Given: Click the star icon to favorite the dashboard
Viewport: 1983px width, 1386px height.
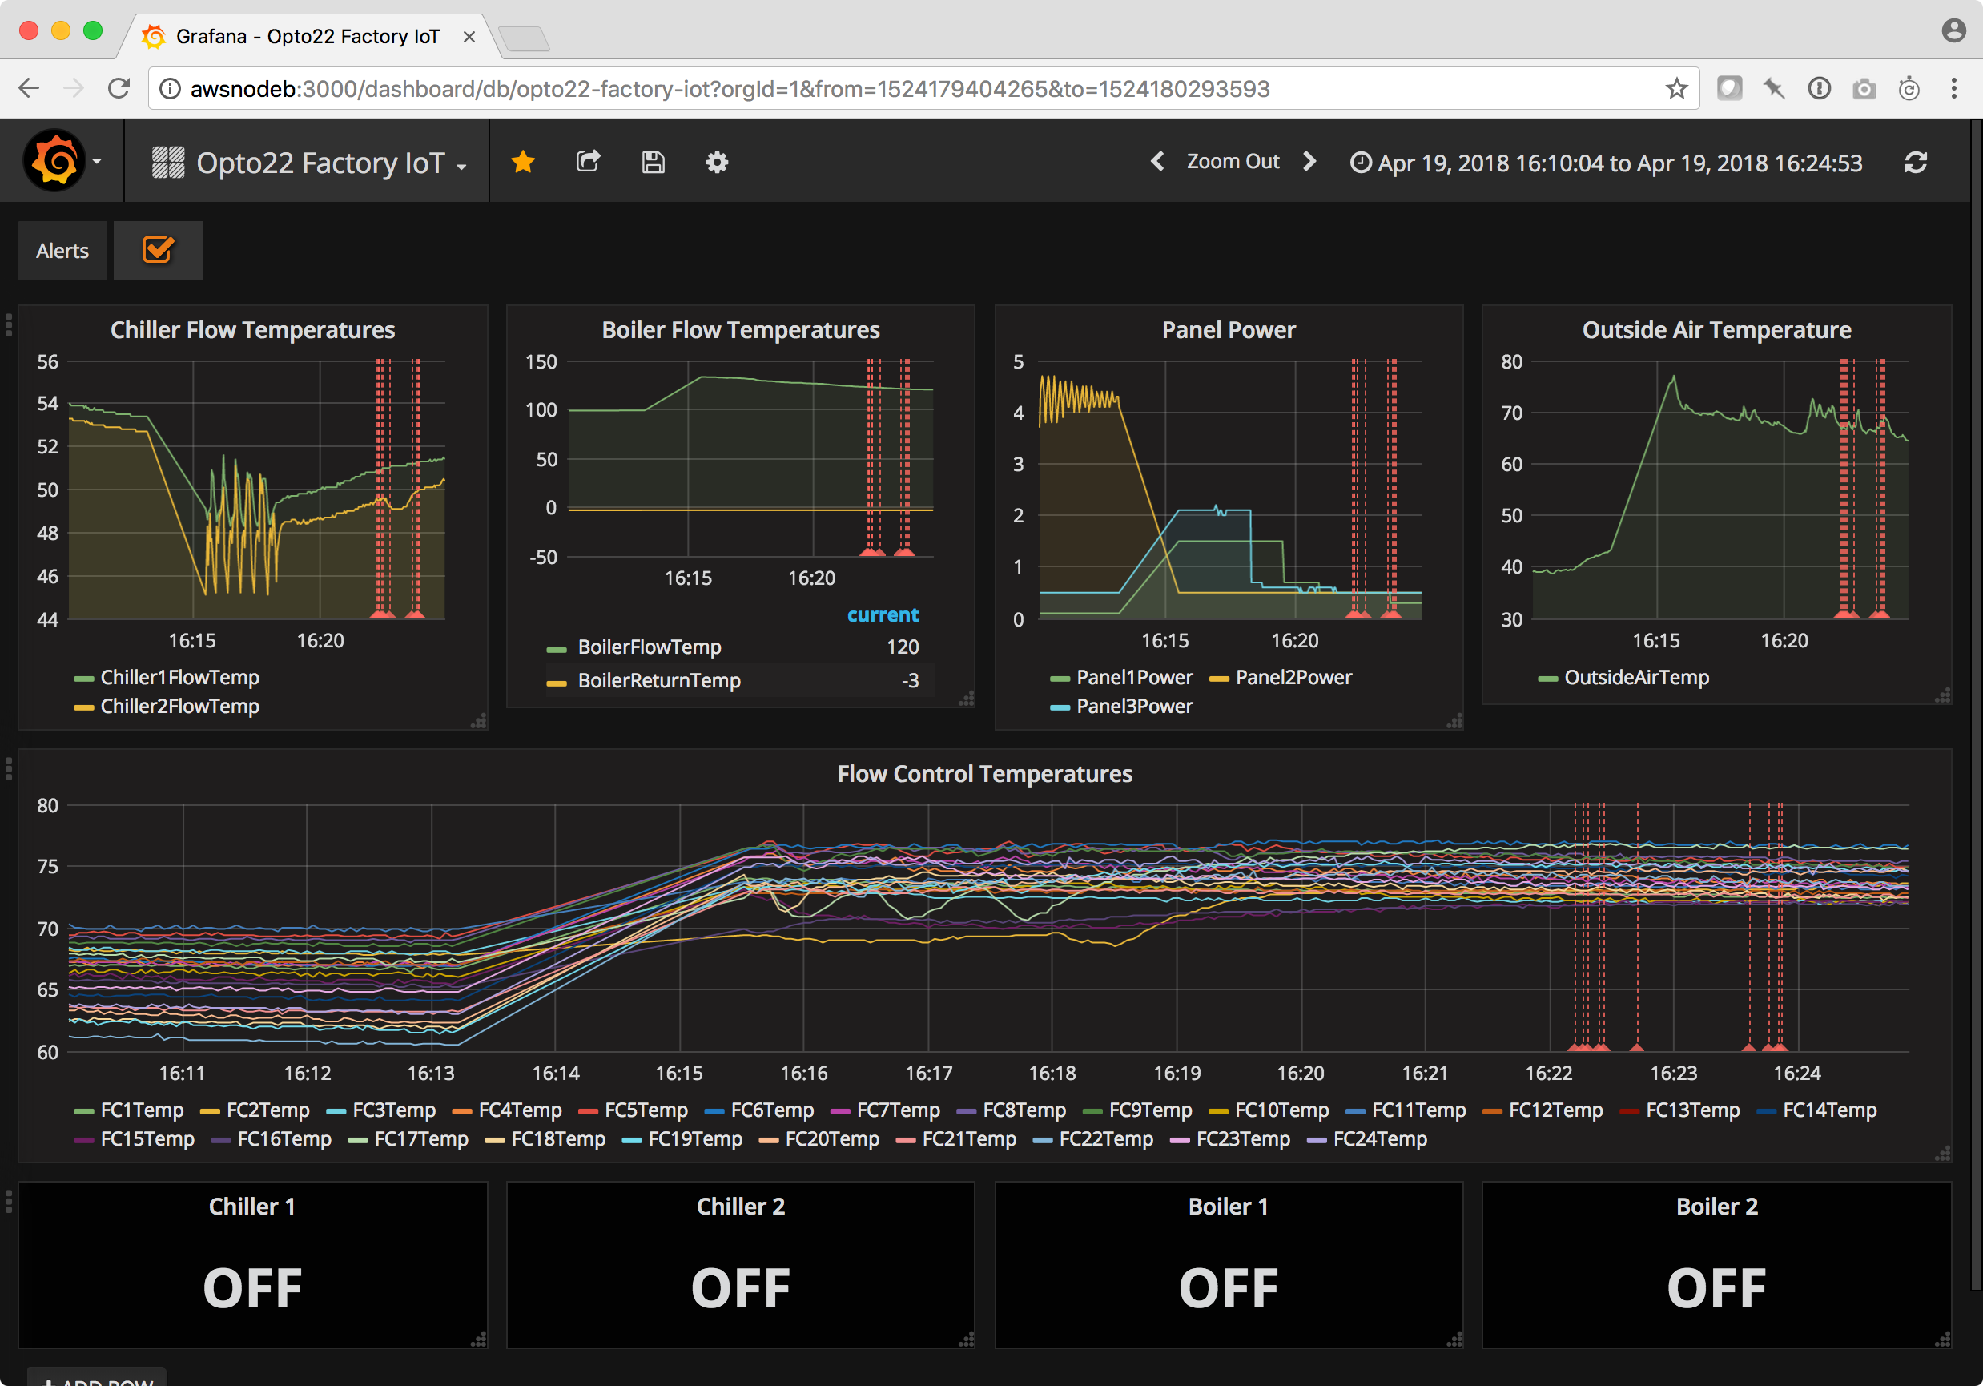Looking at the screenshot, I should click(x=522, y=162).
